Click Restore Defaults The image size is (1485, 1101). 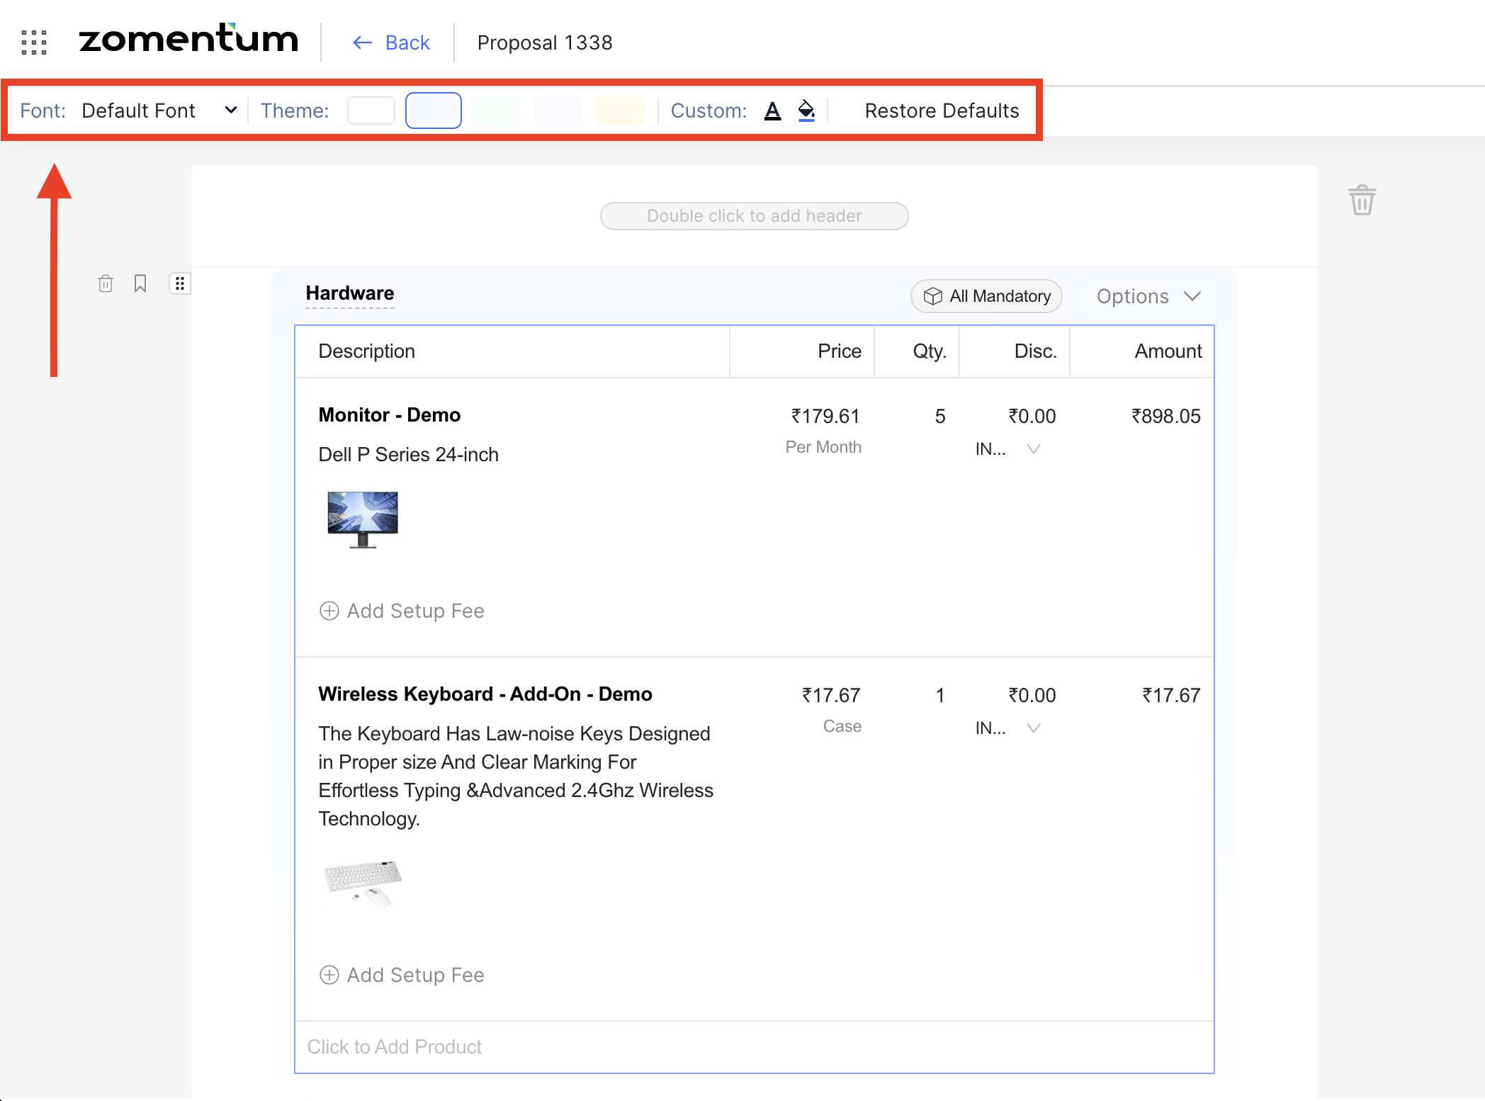[942, 111]
